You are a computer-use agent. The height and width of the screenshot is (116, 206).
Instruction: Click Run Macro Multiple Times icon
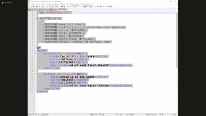coord(108,6)
